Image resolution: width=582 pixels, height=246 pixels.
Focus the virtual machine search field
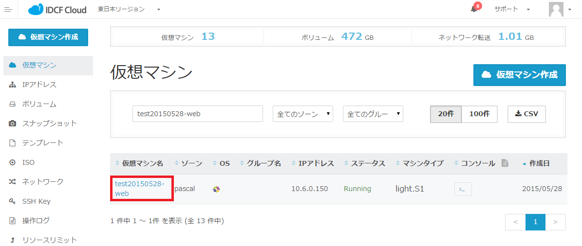(x=197, y=114)
